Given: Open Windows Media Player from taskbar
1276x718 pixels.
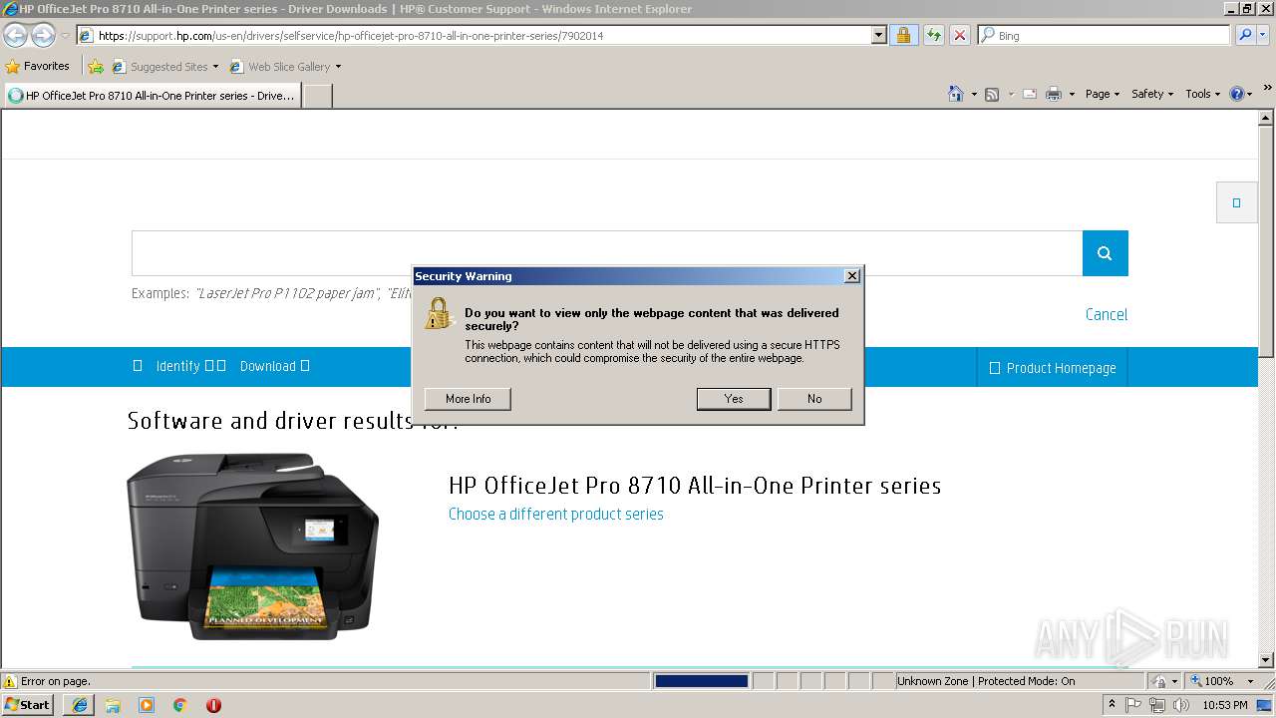Looking at the screenshot, I should 147,705.
